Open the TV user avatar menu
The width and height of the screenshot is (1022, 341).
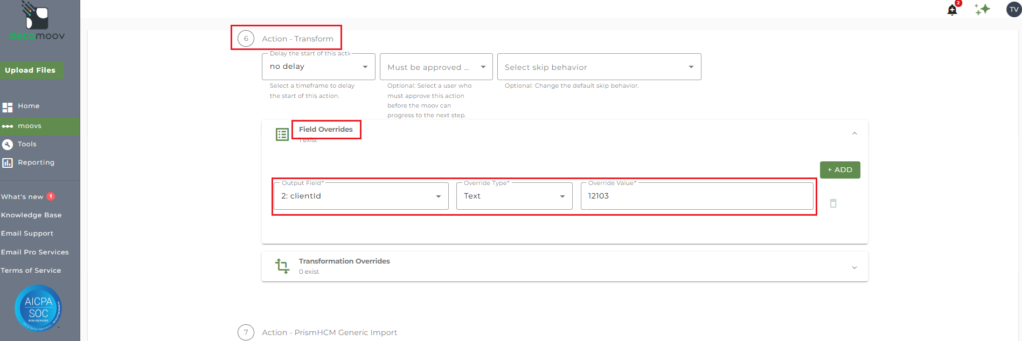pyautogui.click(x=1014, y=9)
